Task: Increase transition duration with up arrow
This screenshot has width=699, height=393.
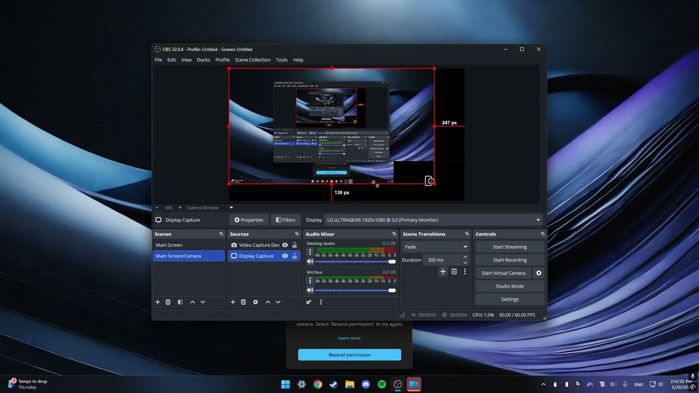Action: click(x=465, y=258)
